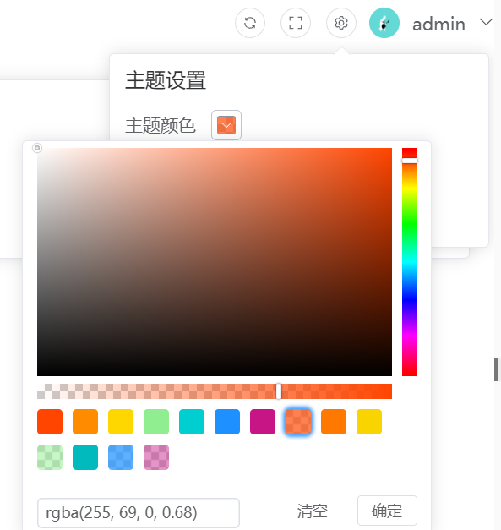Click the page vertical scrollbar thumb
This screenshot has width=501, height=530.
point(496,369)
